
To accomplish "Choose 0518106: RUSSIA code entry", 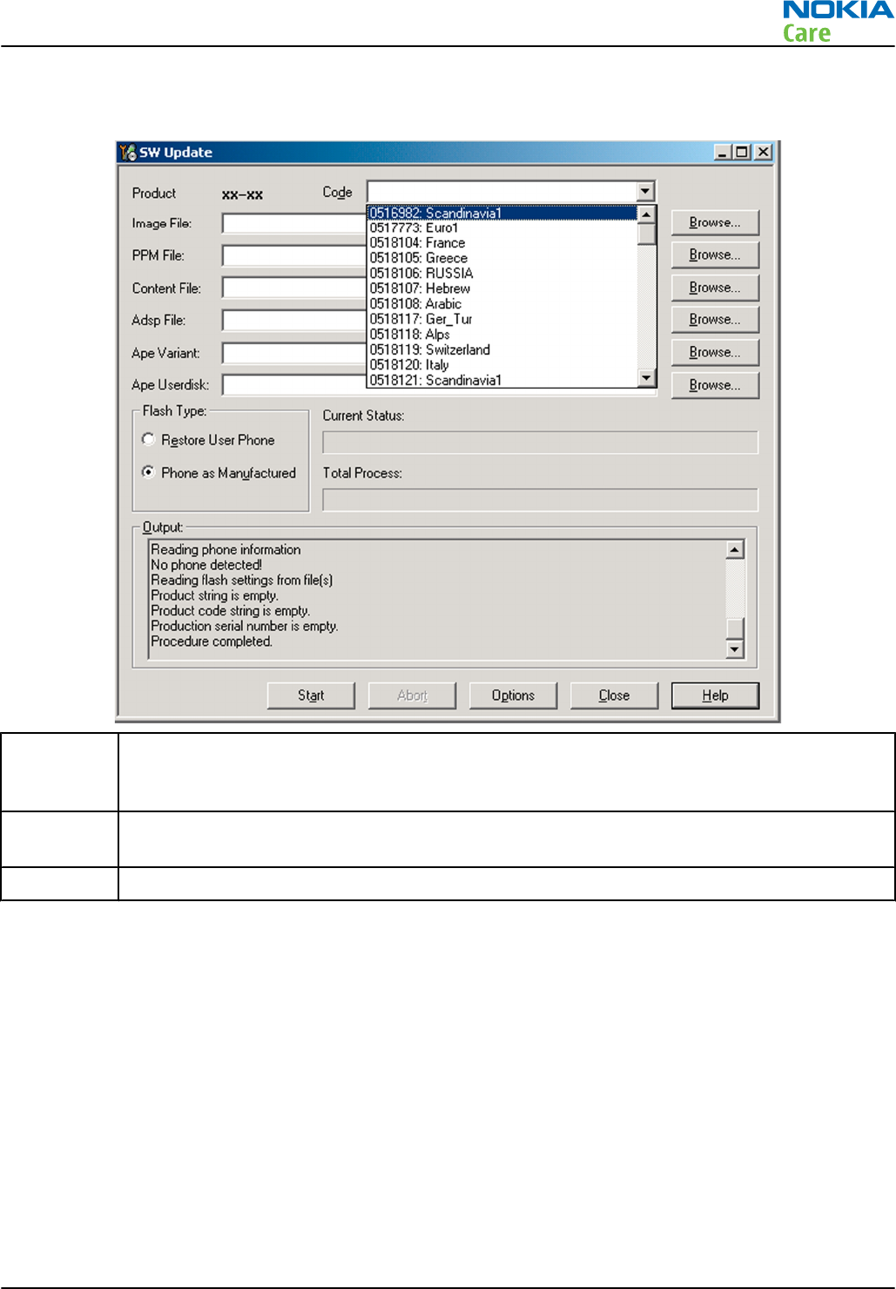I will pos(502,274).
